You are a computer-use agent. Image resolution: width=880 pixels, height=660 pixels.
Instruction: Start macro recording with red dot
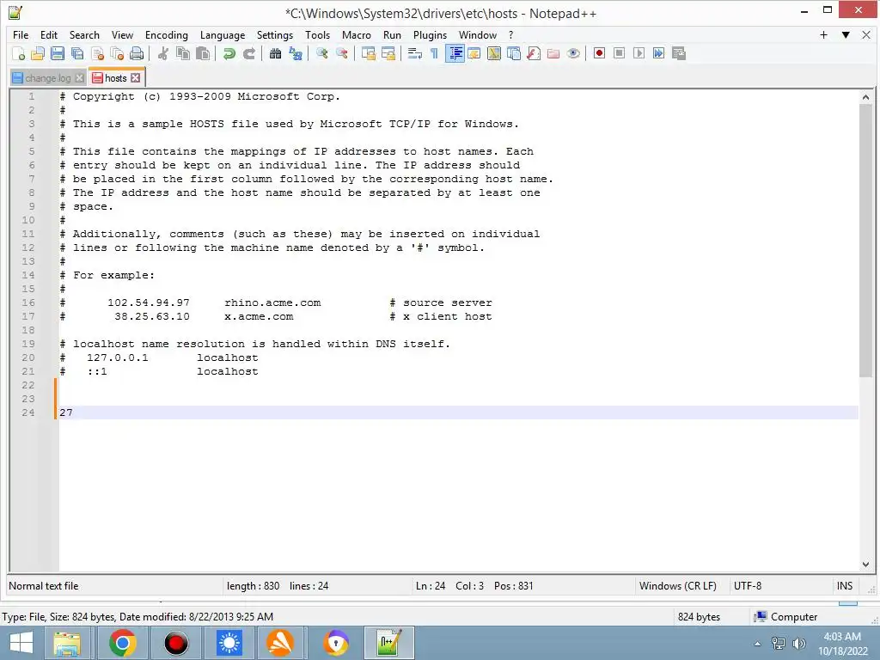[599, 53]
